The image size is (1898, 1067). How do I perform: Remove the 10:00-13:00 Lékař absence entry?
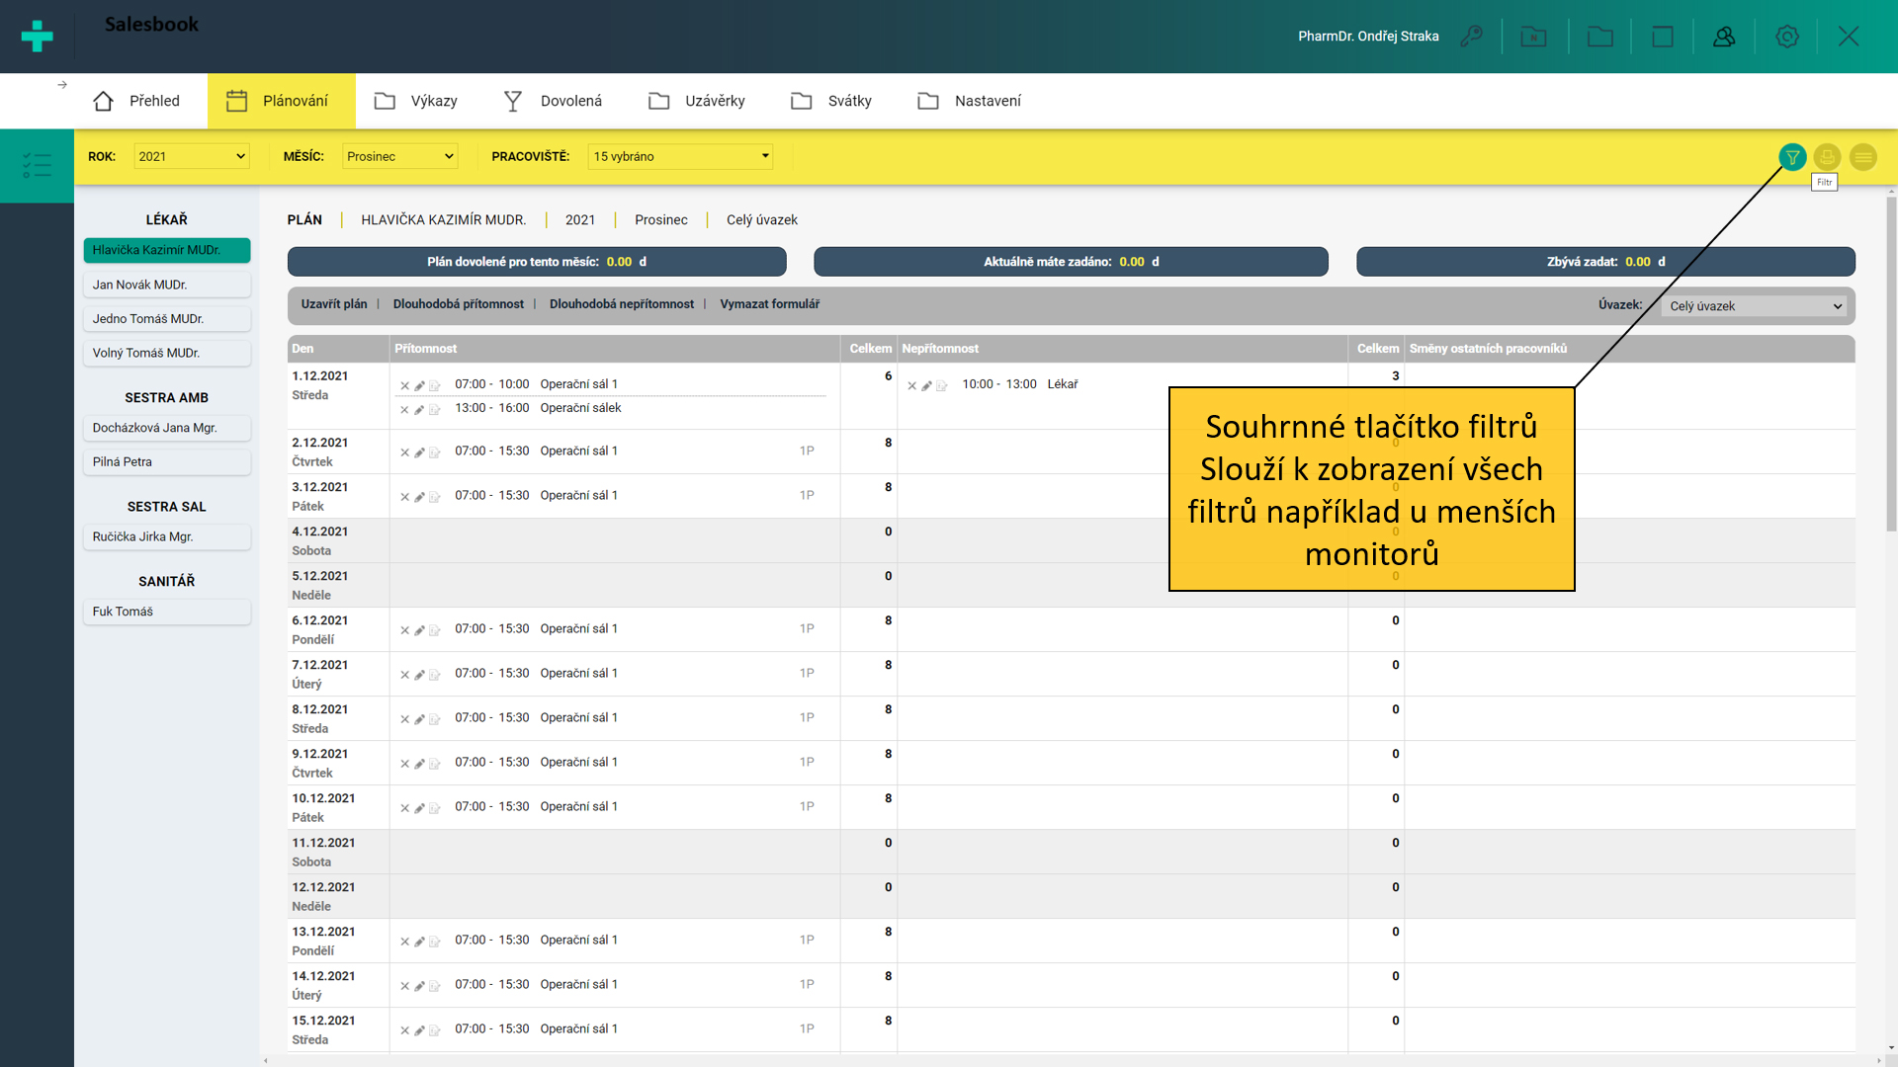point(911,385)
